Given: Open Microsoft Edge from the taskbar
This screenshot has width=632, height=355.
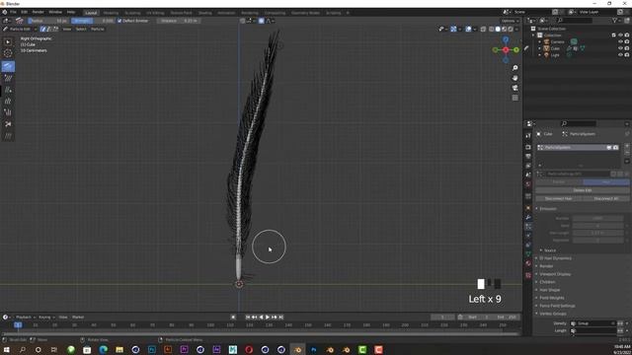Looking at the screenshot, I should pyautogui.click(x=103, y=350).
